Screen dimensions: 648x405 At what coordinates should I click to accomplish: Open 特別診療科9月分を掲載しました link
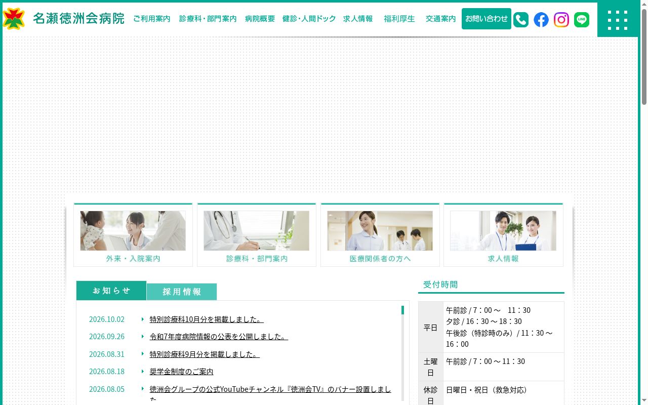[x=205, y=354]
